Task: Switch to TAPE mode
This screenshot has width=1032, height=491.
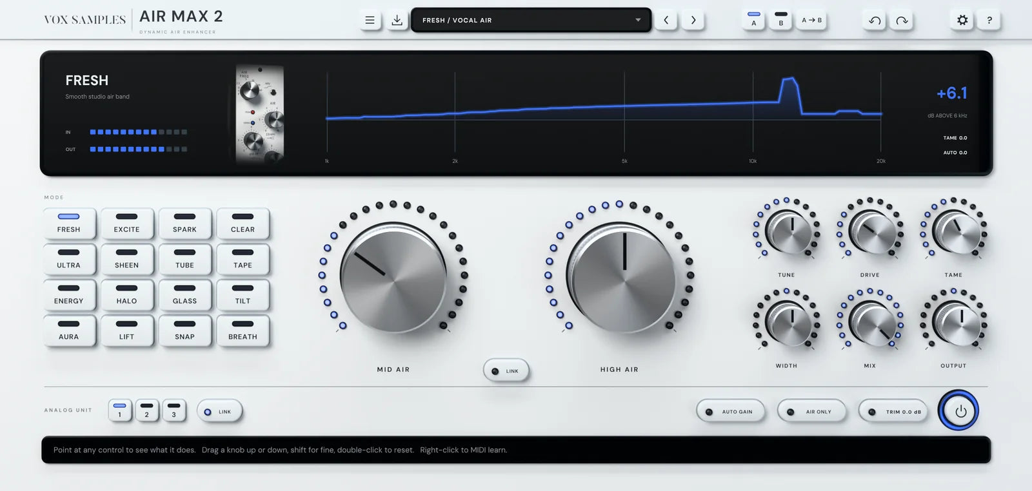Action: (243, 259)
